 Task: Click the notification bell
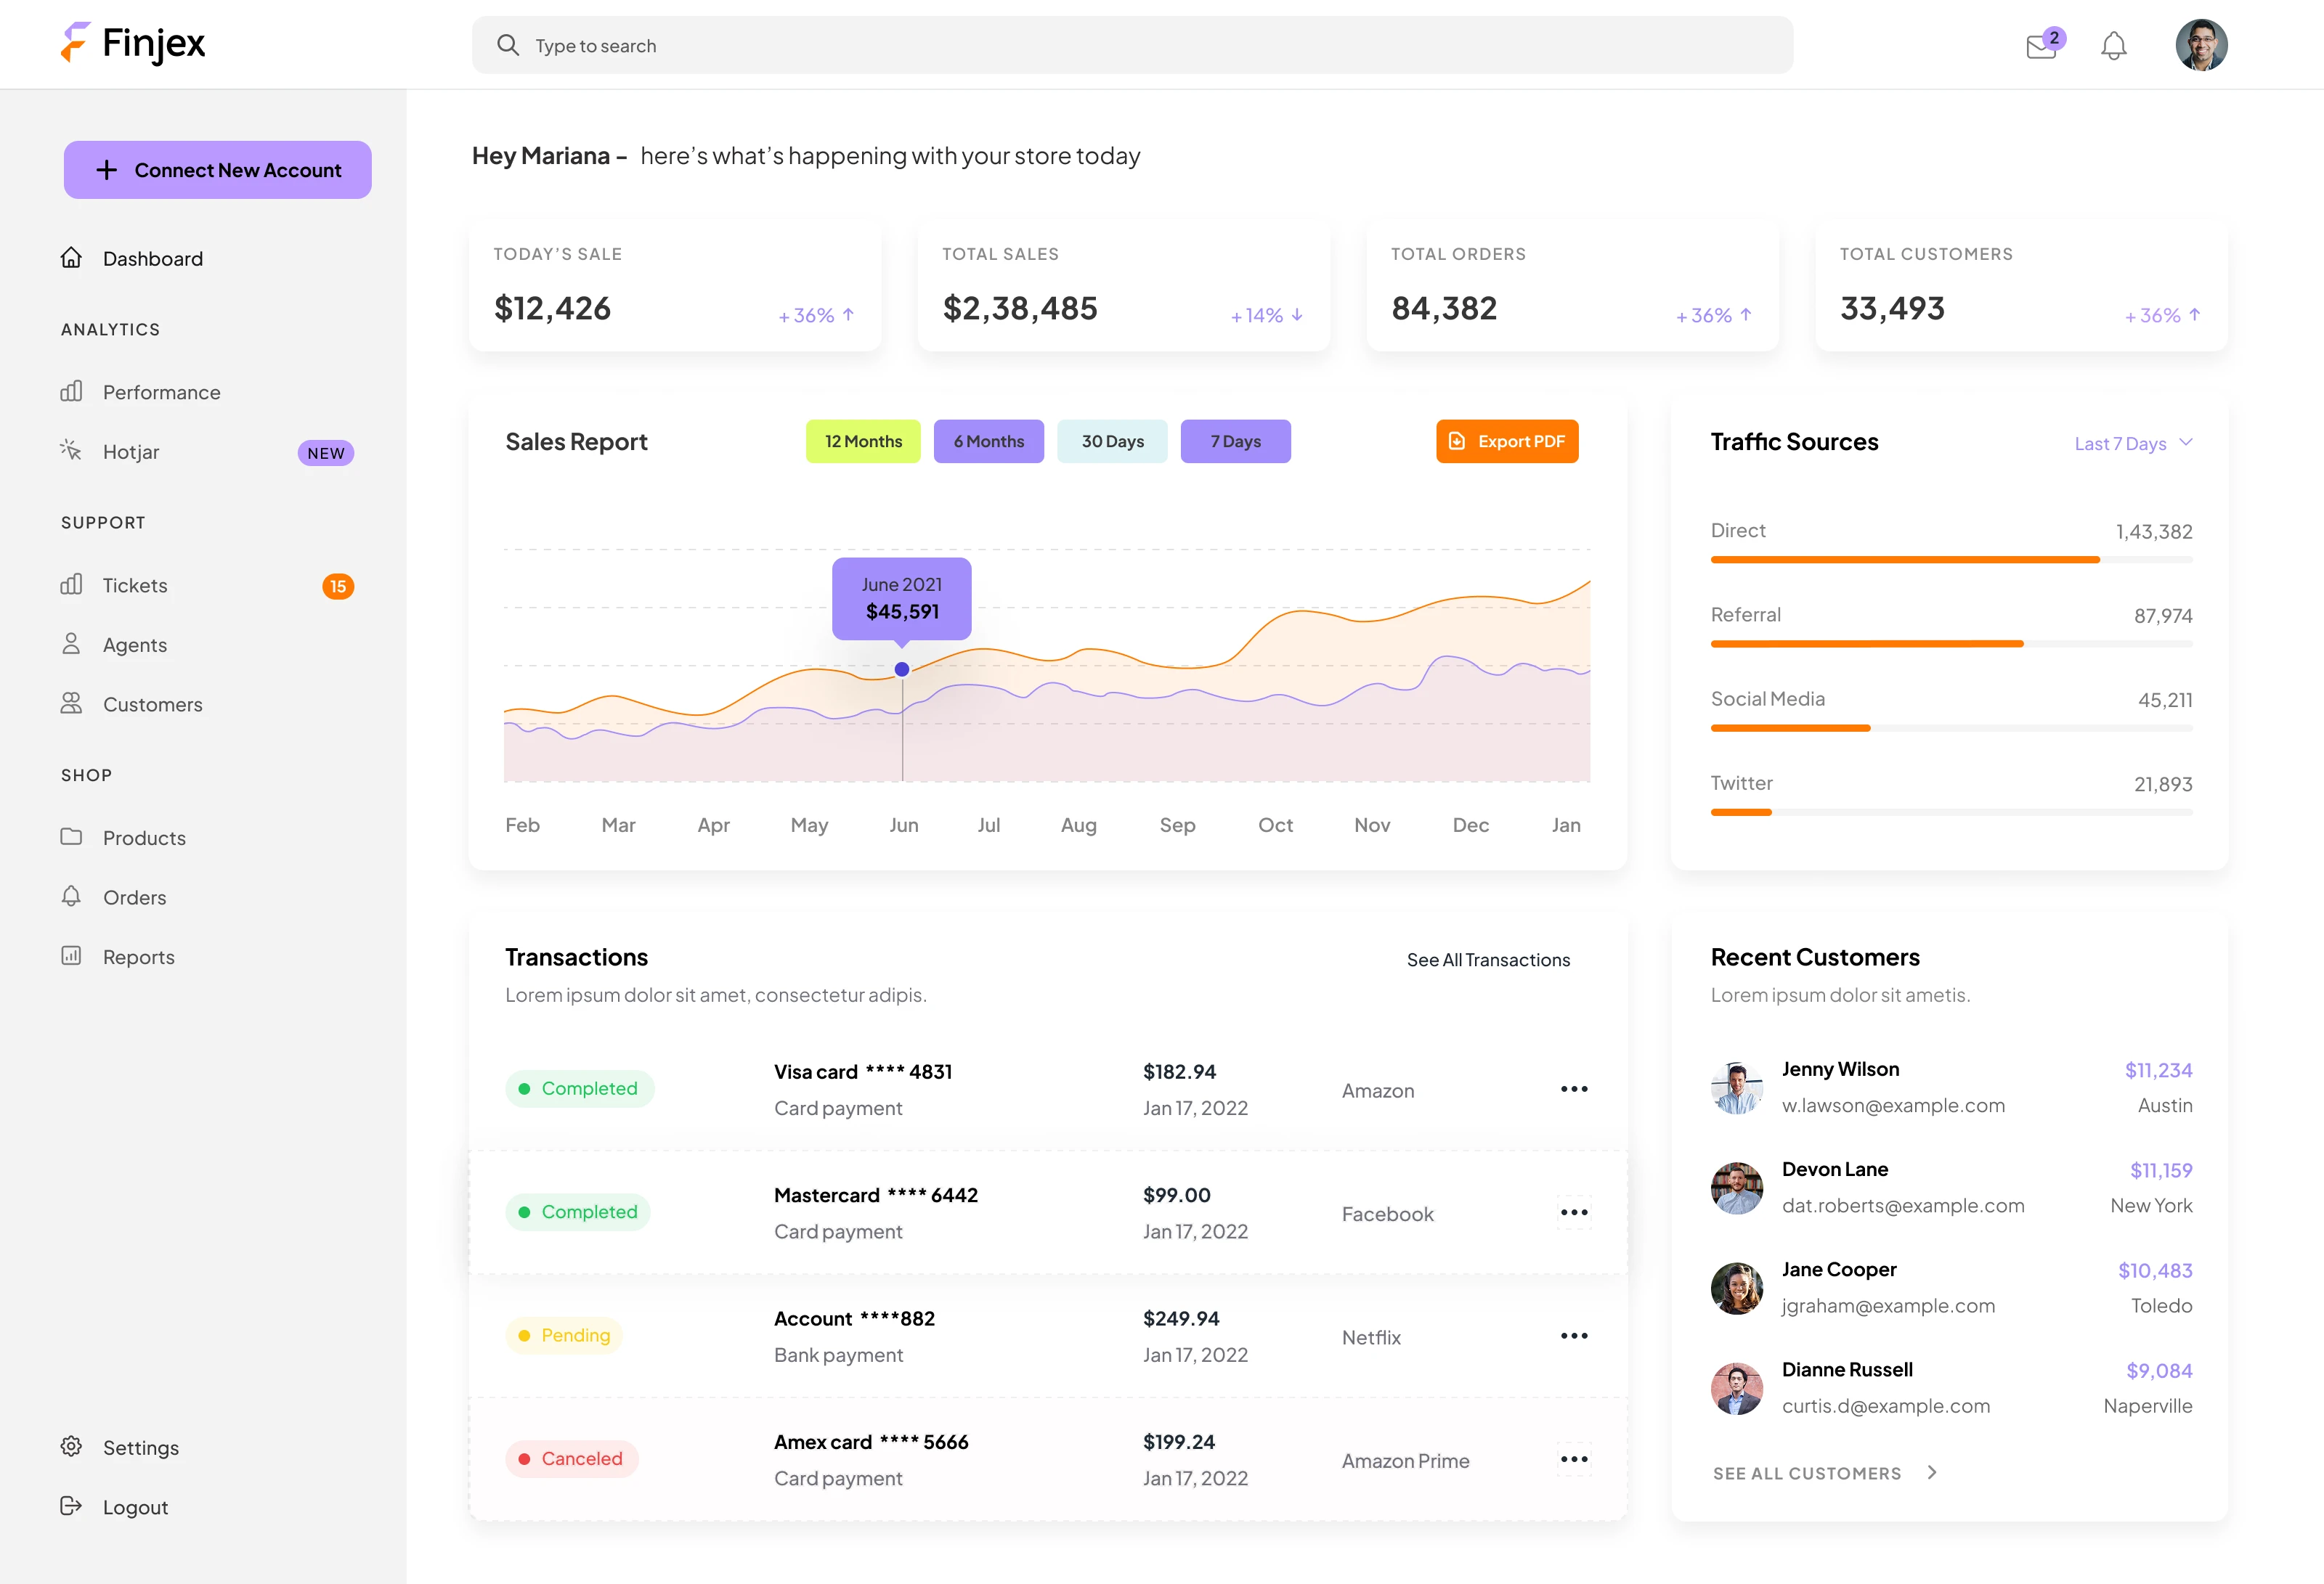pyautogui.click(x=2114, y=46)
